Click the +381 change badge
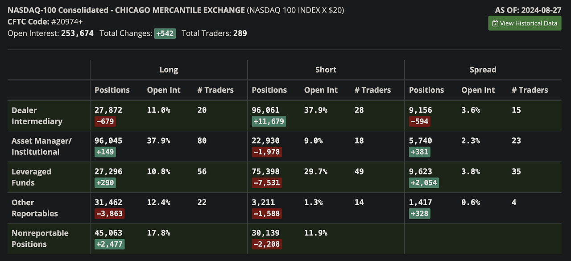The height and width of the screenshot is (261, 571). coord(419,152)
